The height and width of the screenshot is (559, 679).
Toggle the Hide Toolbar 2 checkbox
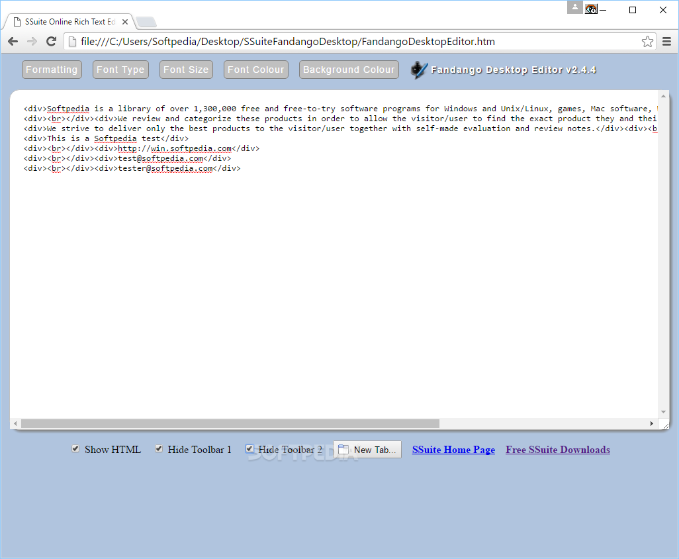249,449
